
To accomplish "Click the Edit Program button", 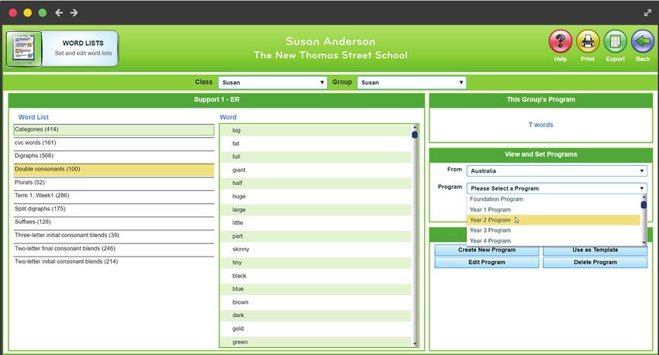I will point(487,262).
